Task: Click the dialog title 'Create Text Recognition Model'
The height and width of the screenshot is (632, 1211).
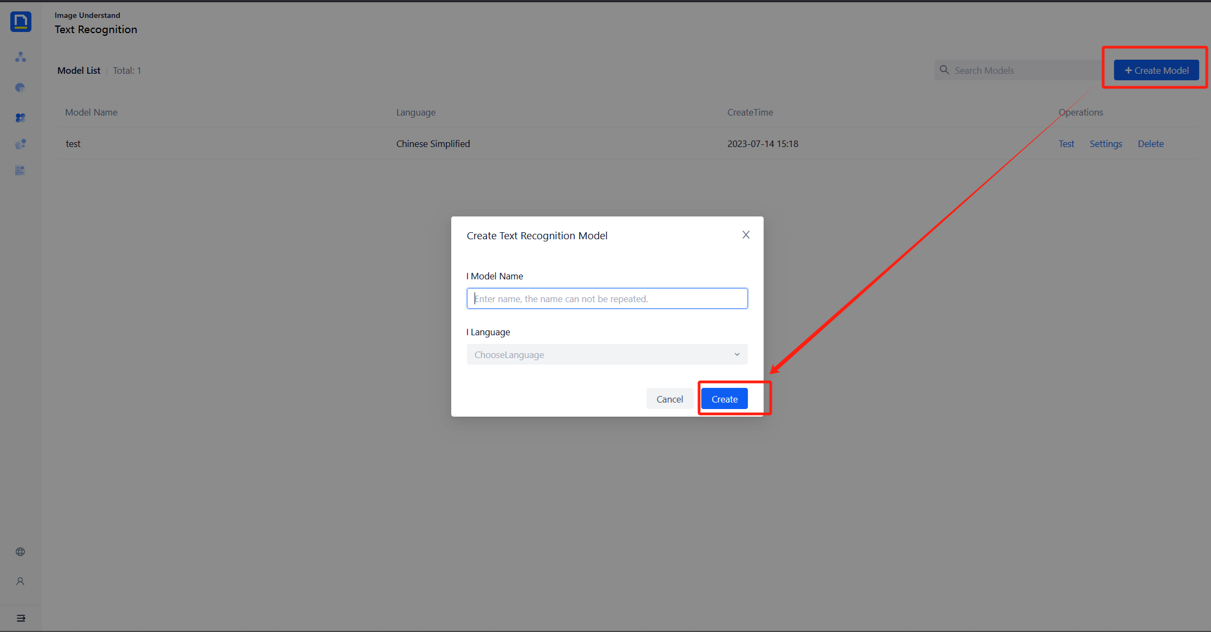Action: pyautogui.click(x=537, y=235)
